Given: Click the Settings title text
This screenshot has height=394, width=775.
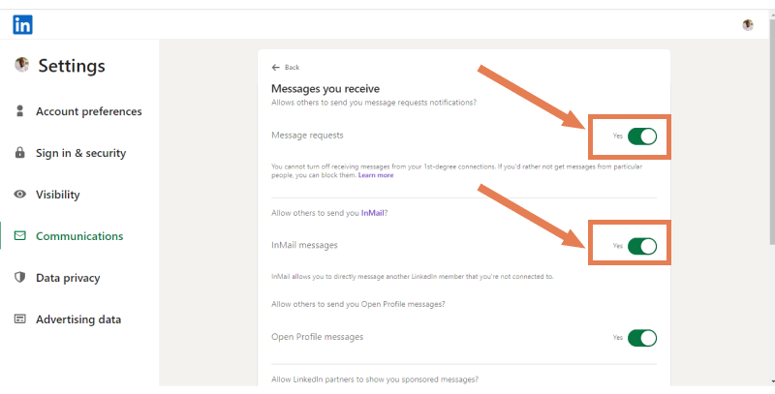Looking at the screenshot, I should tap(72, 66).
